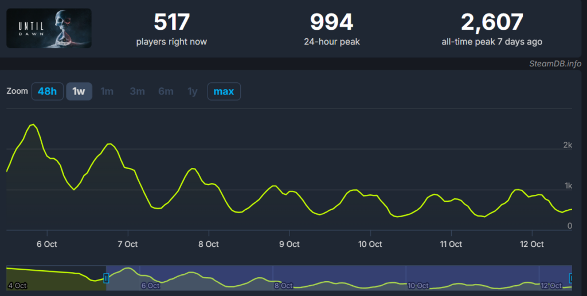Choose the 1m zoom option

107,91
